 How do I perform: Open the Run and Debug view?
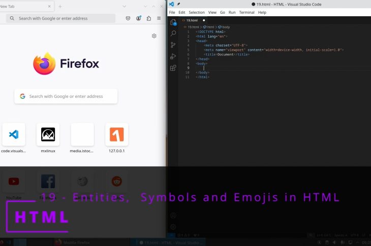click(173, 56)
